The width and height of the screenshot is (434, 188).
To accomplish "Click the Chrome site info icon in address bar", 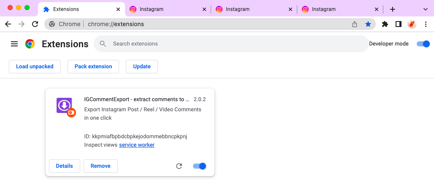I will [52, 24].
